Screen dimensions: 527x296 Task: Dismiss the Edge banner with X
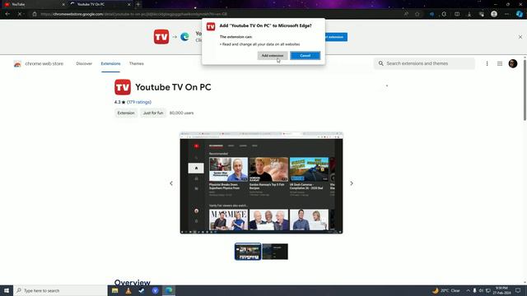[x=520, y=37]
